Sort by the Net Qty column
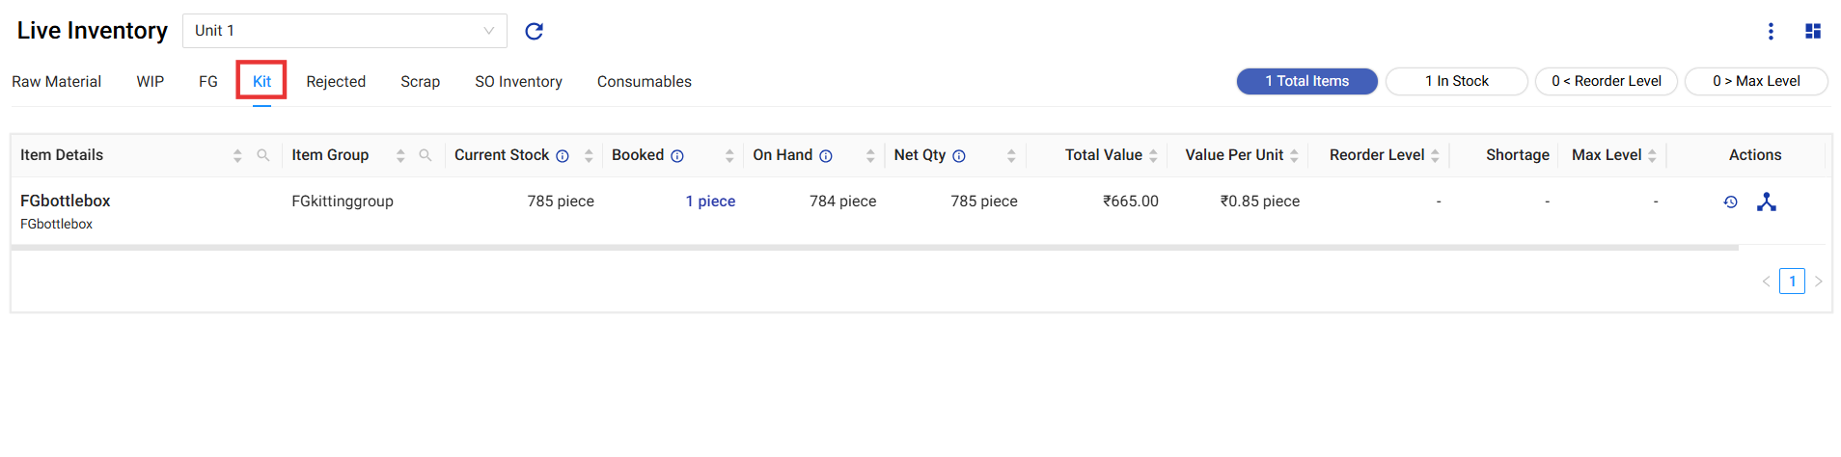 tap(1011, 156)
